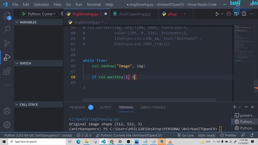Open Task View from taskbar
The width and height of the screenshot is (258, 145).
70,141
